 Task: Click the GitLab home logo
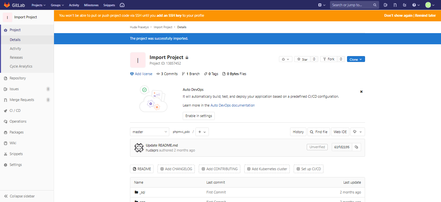pos(7,5)
